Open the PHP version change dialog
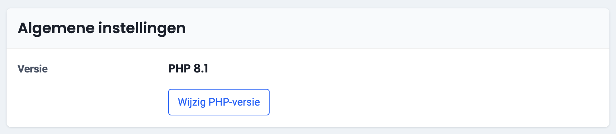The height and width of the screenshot is (134, 616). pyautogui.click(x=219, y=102)
